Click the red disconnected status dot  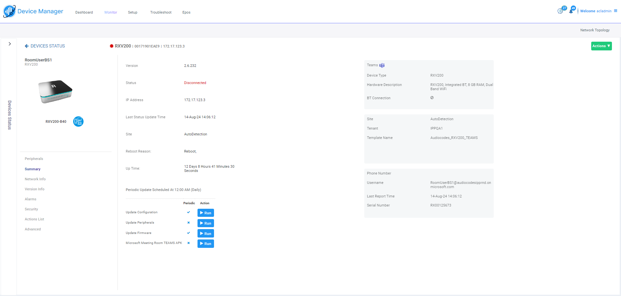pos(112,46)
